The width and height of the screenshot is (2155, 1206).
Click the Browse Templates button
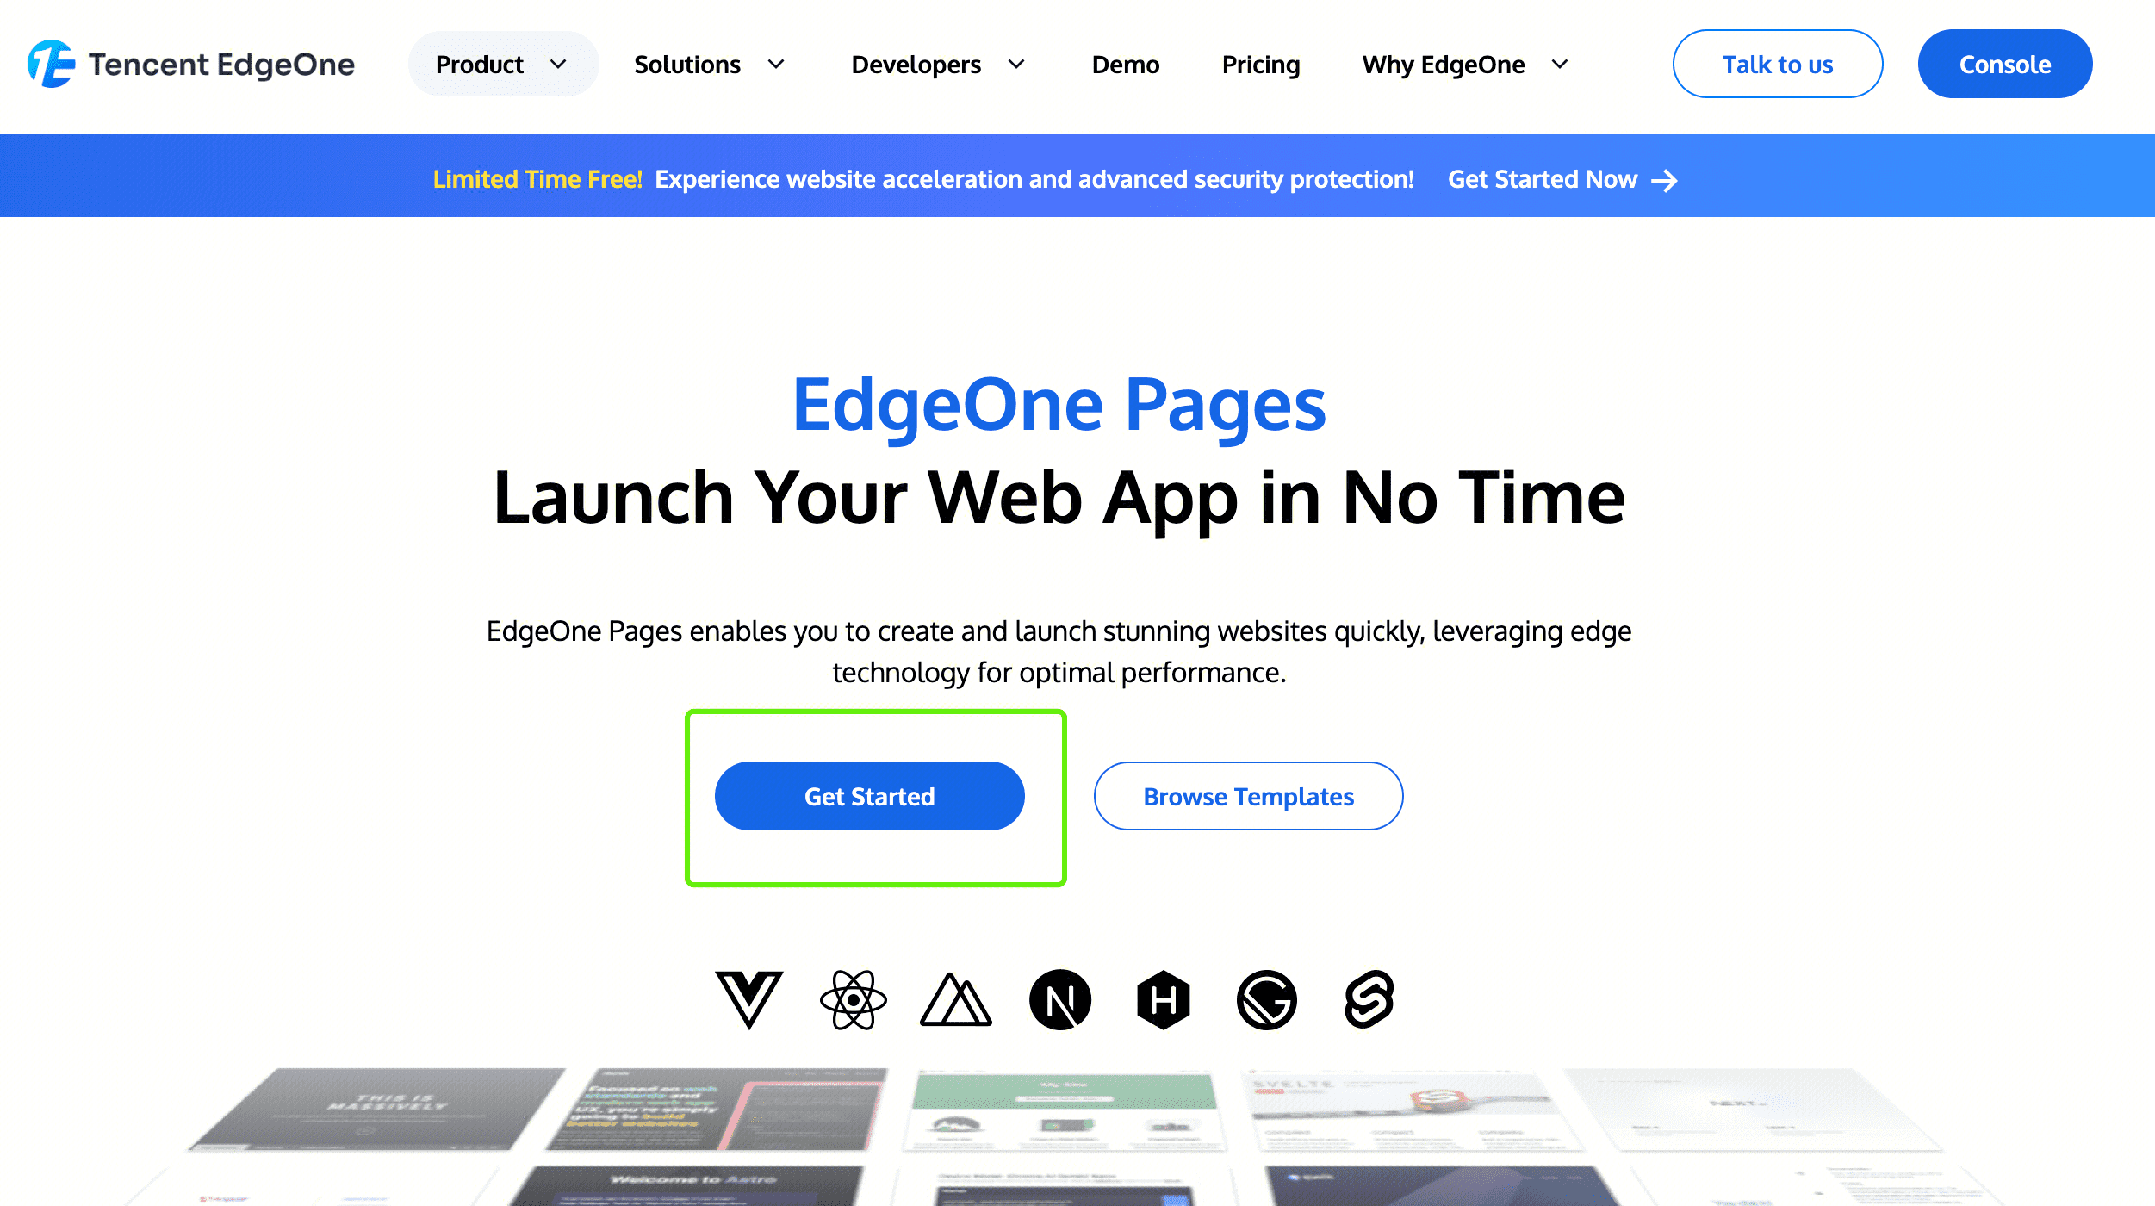[1248, 796]
